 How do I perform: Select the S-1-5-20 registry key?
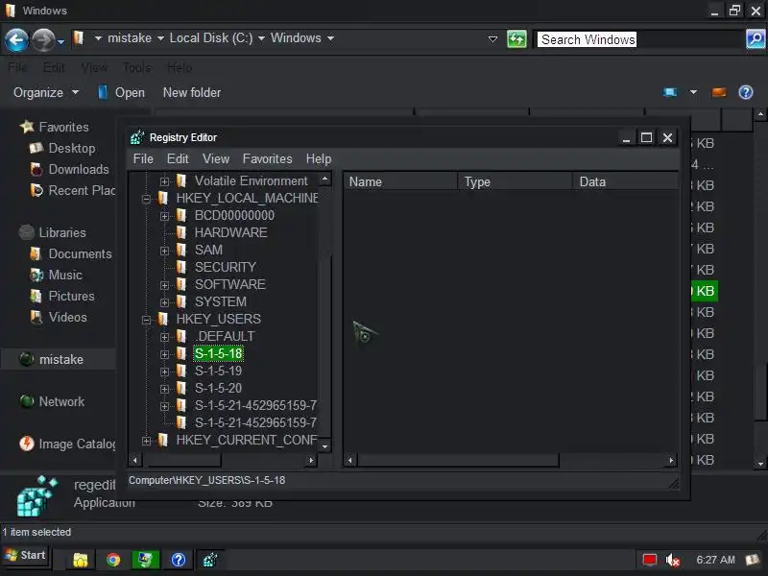(x=218, y=388)
